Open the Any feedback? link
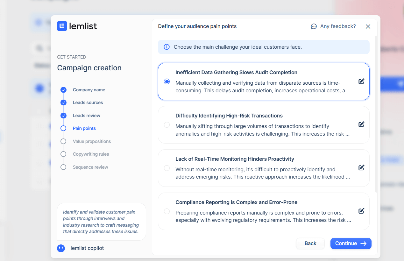The width and height of the screenshot is (404, 261). (338, 26)
